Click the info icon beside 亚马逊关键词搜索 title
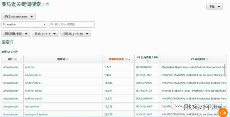 43,4
